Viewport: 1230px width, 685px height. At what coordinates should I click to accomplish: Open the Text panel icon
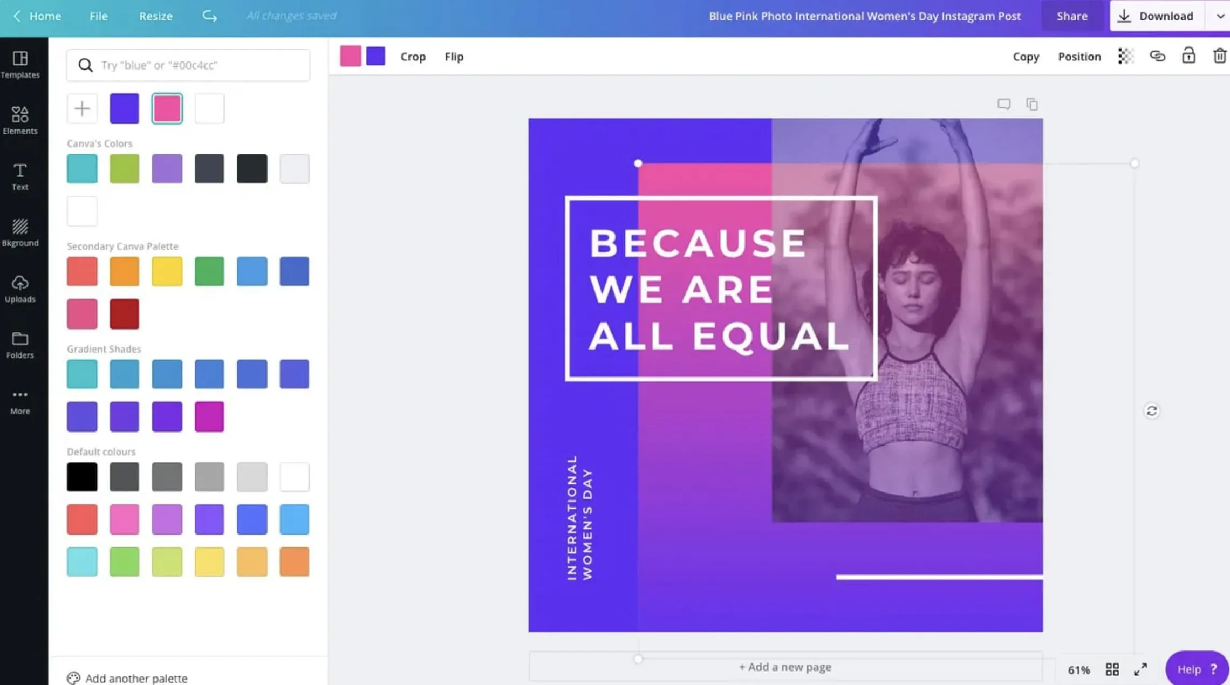click(19, 175)
